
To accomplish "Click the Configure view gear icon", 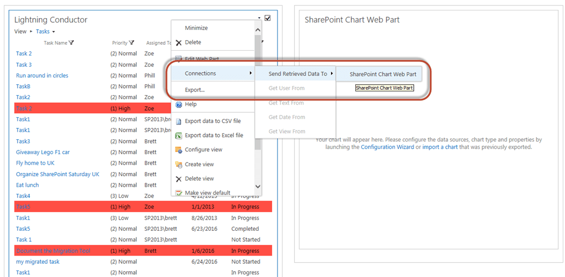I will click(178, 150).
